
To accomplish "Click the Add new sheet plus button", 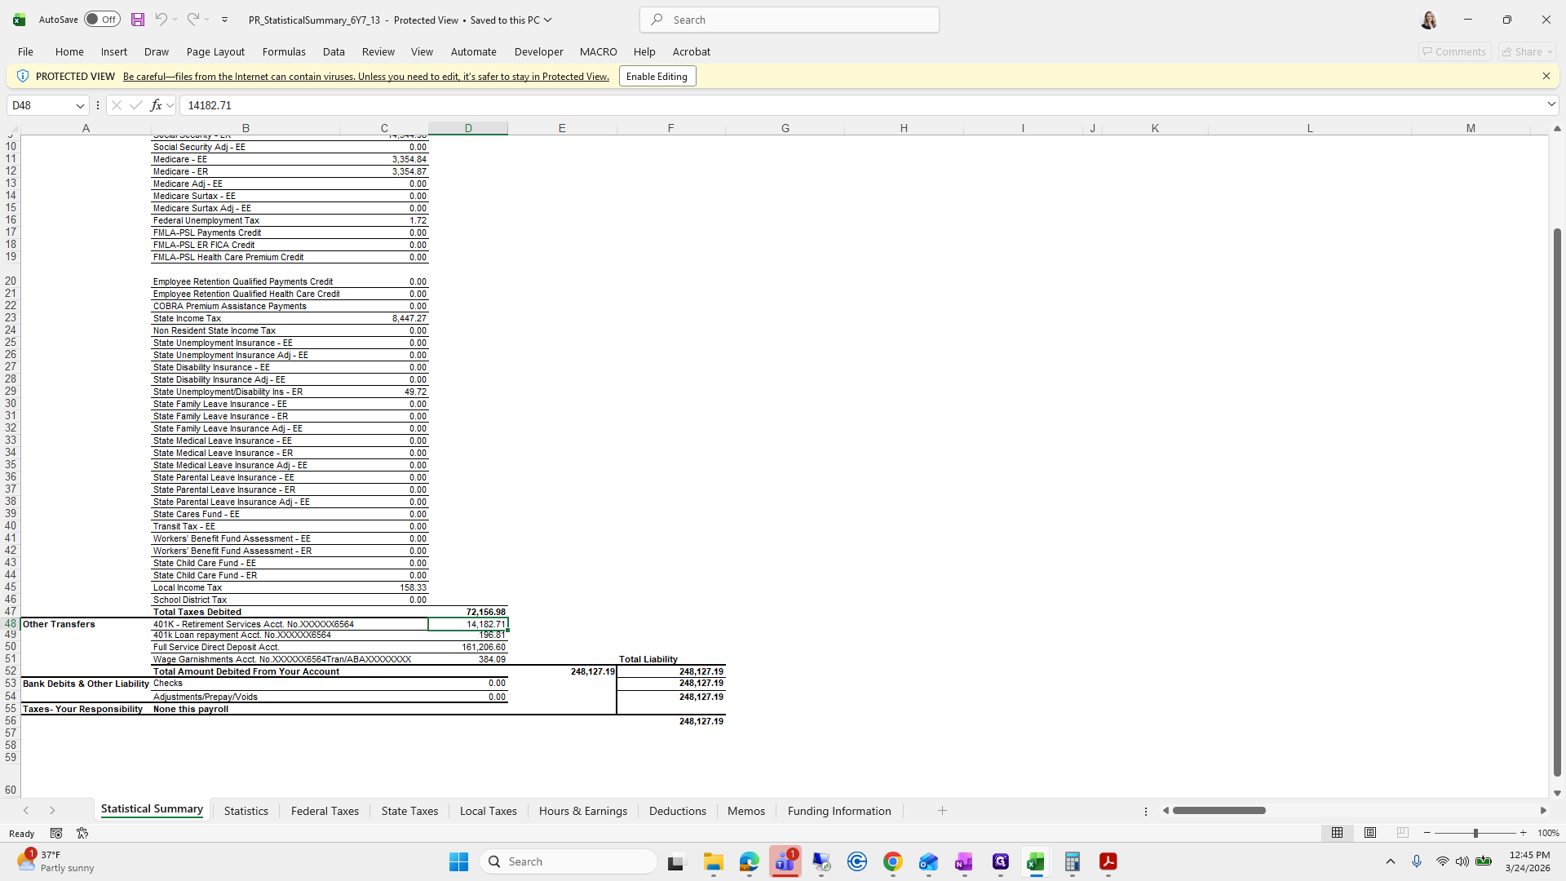I will [942, 810].
